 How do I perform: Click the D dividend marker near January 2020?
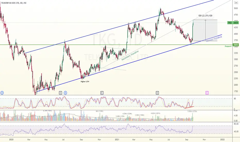pyautogui.click(x=2, y=93)
